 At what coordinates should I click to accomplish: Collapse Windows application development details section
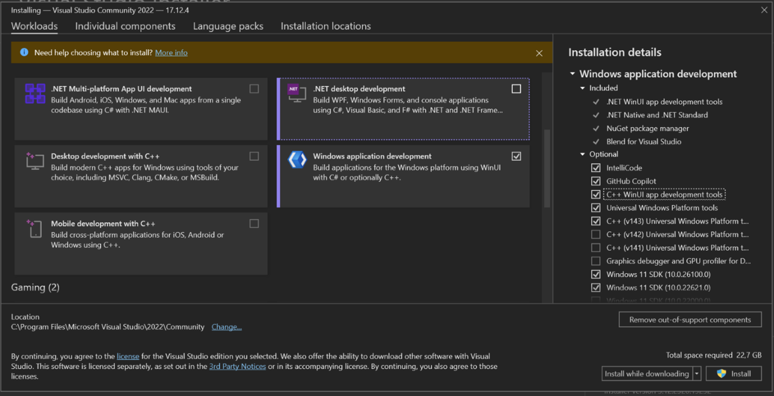[x=572, y=74]
